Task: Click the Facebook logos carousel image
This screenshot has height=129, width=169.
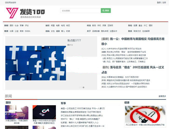Action: coord(36,63)
